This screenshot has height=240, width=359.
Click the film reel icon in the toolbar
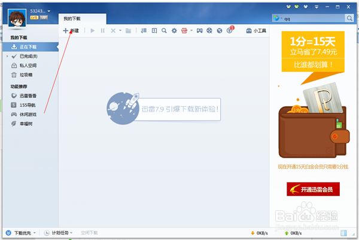[x=209, y=30]
